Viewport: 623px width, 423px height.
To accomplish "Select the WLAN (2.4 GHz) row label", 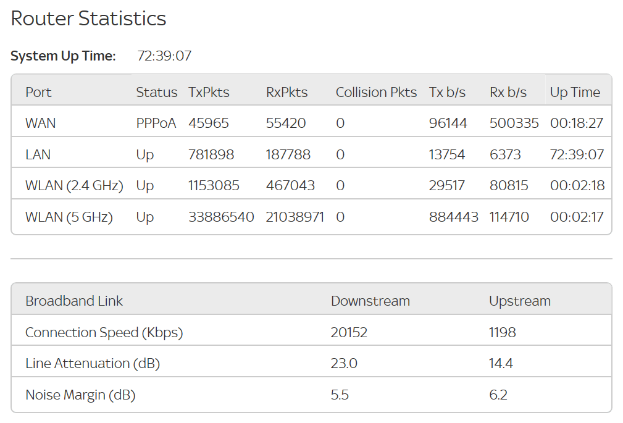I will pyautogui.click(x=74, y=186).
